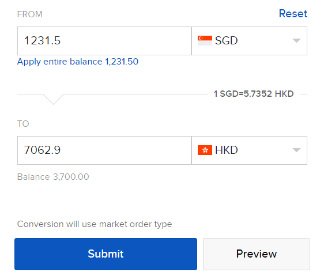
Task: Click the market order type notice
Action: (x=95, y=224)
